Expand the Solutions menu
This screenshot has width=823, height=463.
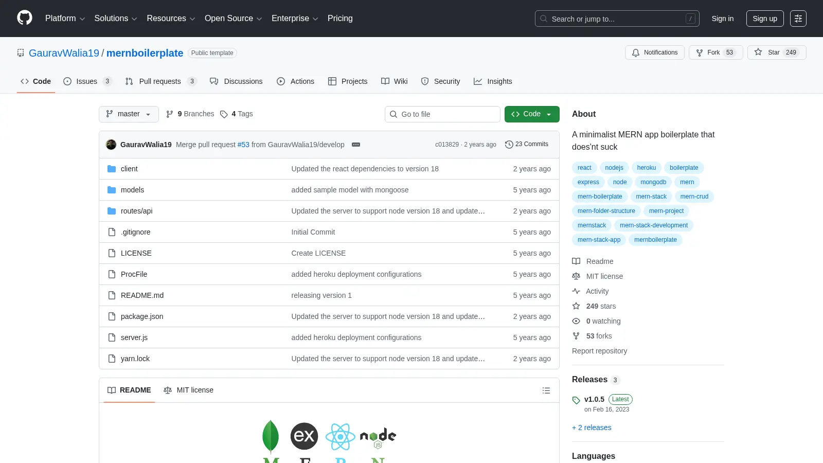point(116,19)
